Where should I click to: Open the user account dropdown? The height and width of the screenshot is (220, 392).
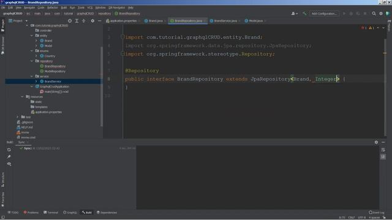295,13
